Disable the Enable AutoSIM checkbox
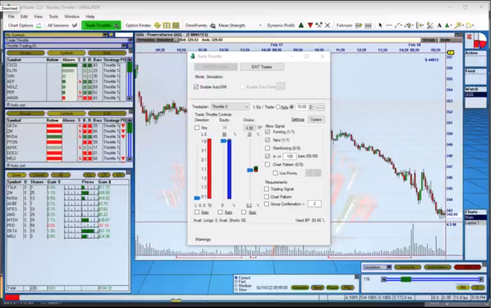 196,87
